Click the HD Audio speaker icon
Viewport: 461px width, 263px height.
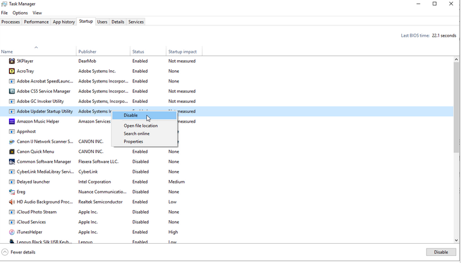pyautogui.click(x=12, y=202)
